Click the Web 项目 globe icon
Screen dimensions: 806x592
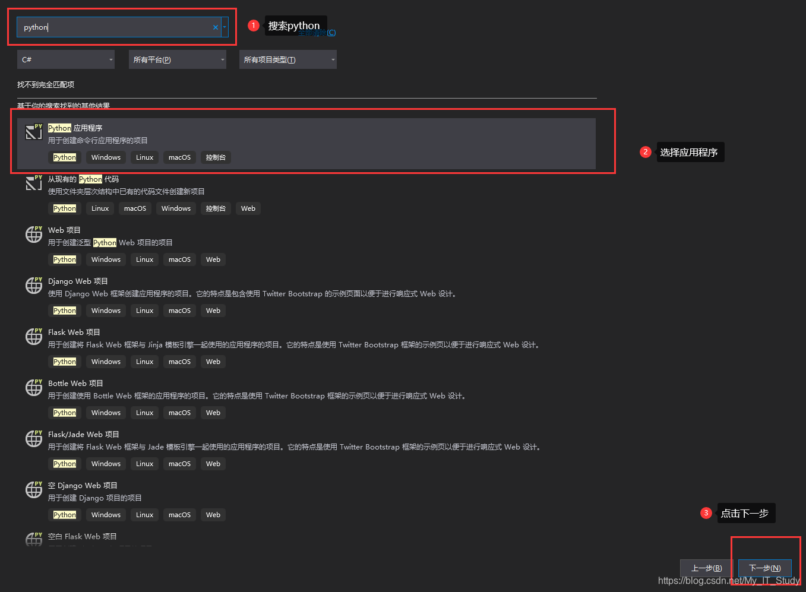(34, 234)
